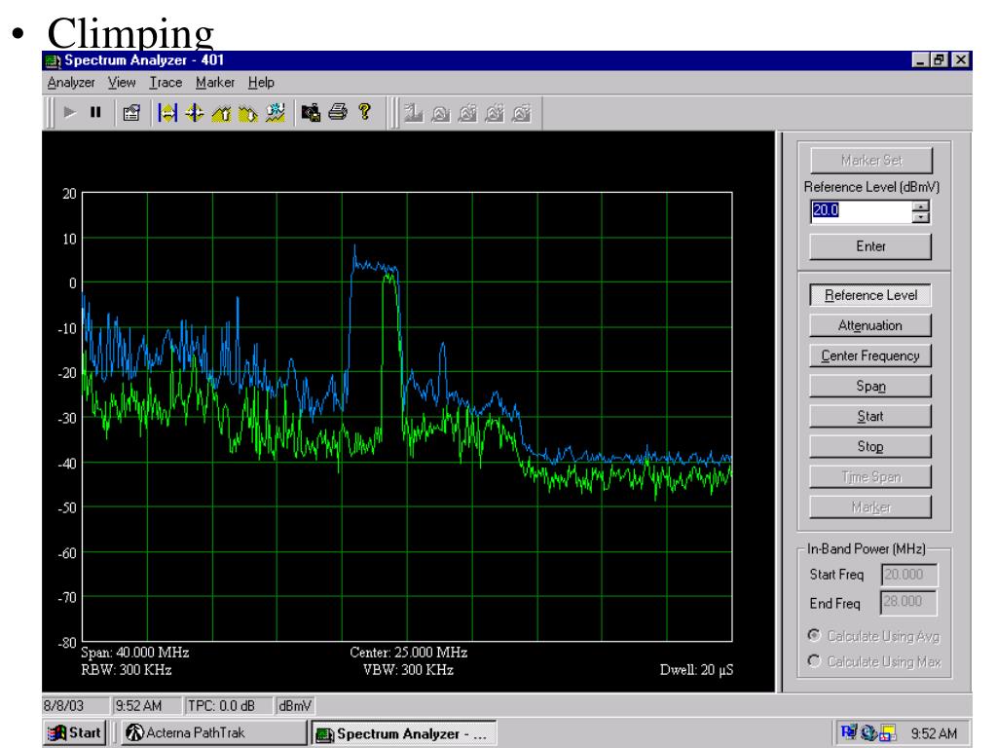Click the Center Frequency button
This screenshot has height=748, width=997.
click(x=870, y=355)
